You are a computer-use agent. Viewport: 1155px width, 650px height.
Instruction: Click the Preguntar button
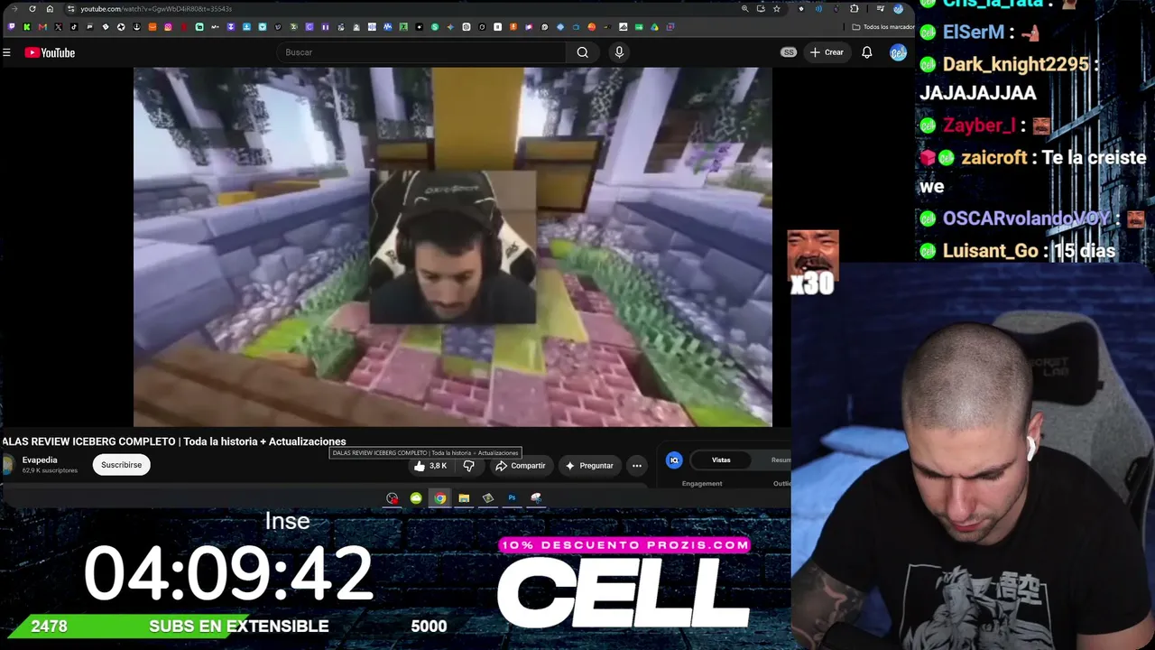pos(589,466)
